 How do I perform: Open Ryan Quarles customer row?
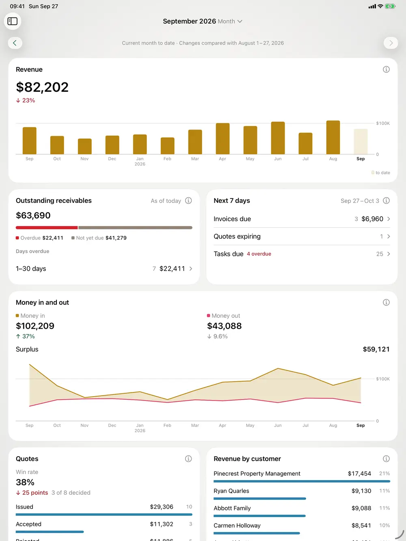[x=302, y=494]
